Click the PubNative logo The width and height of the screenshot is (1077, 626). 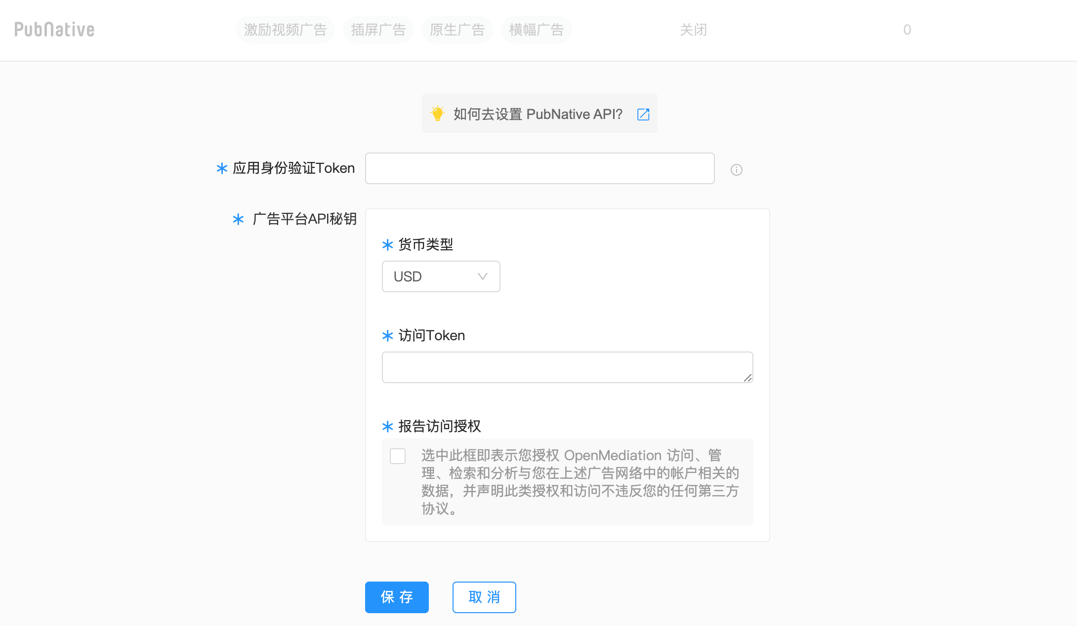click(x=54, y=30)
